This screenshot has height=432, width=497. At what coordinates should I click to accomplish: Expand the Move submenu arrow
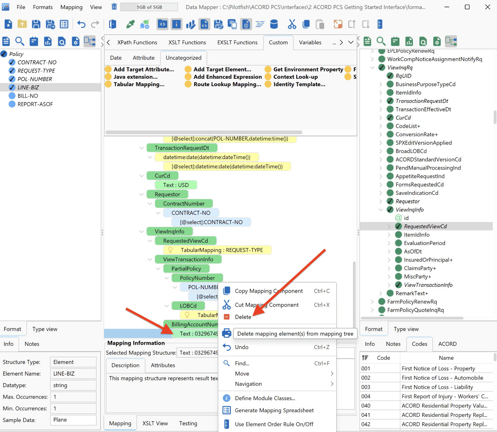(x=332, y=373)
